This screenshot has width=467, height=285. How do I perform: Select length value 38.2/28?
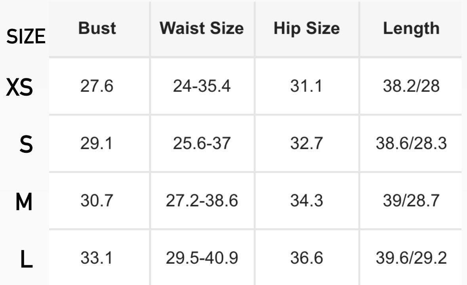click(x=411, y=86)
